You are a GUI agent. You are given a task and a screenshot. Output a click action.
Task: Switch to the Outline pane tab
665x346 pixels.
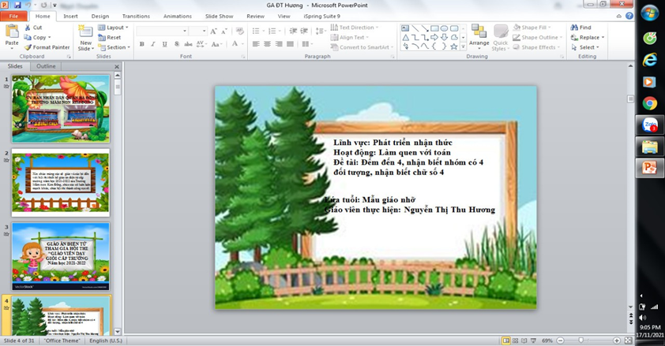pyautogui.click(x=46, y=66)
